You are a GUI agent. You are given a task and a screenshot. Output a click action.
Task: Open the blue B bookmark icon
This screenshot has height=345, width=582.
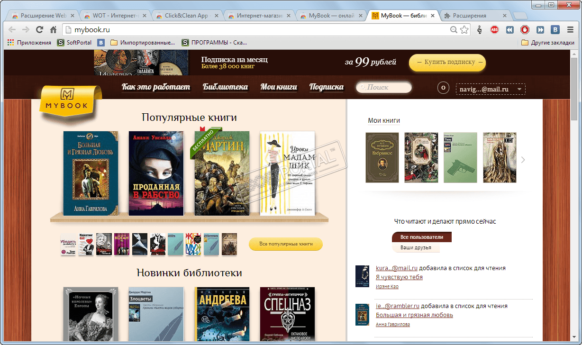point(101,43)
